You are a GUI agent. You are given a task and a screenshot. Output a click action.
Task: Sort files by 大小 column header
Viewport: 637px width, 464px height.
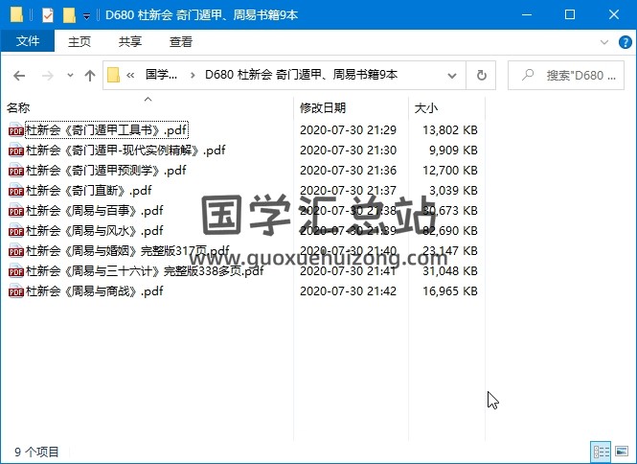426,108
